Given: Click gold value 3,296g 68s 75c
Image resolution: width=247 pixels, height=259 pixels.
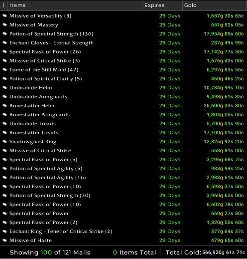Looking at the screenshot, I should tap(225, 159).
